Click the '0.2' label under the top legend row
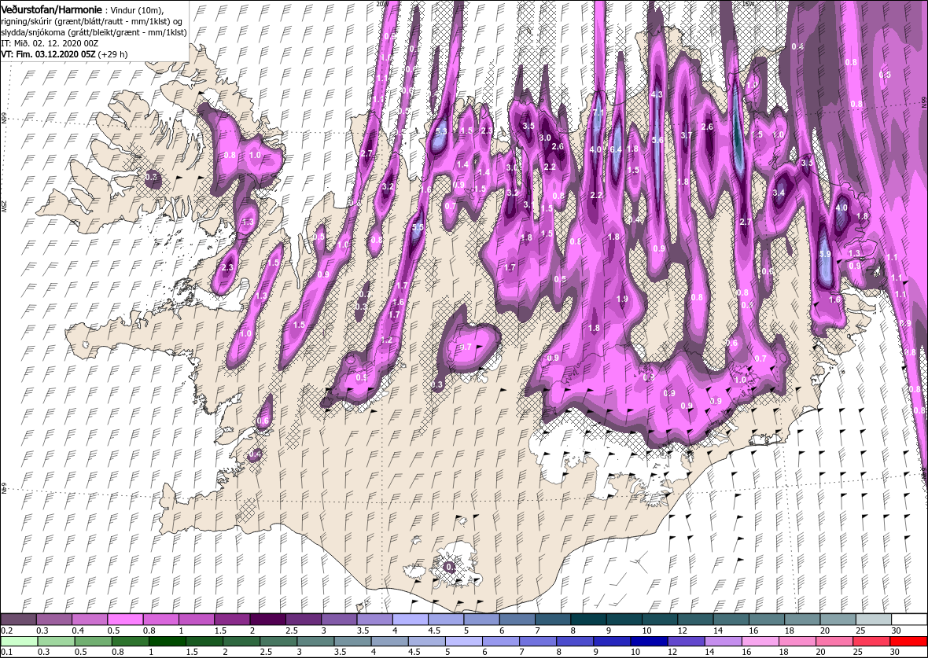The image size is (928, 658). point(6,630)
